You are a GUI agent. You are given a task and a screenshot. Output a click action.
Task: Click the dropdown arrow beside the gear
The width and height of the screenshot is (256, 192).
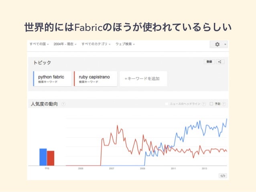coord(225,44)
